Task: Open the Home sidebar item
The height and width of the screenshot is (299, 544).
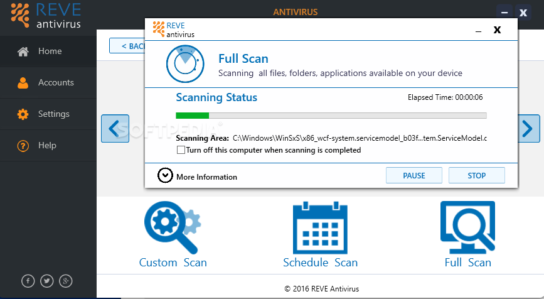Action: tap(48, 51)
